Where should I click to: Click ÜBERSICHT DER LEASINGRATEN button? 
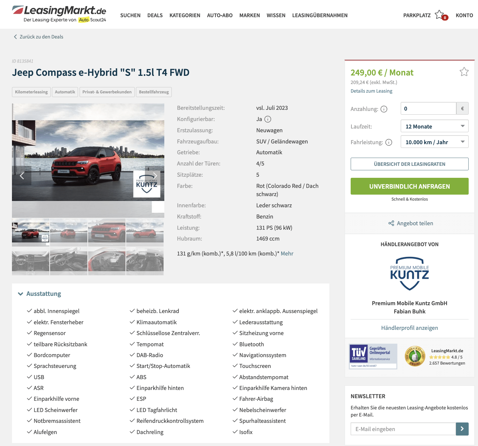(409, 164)
